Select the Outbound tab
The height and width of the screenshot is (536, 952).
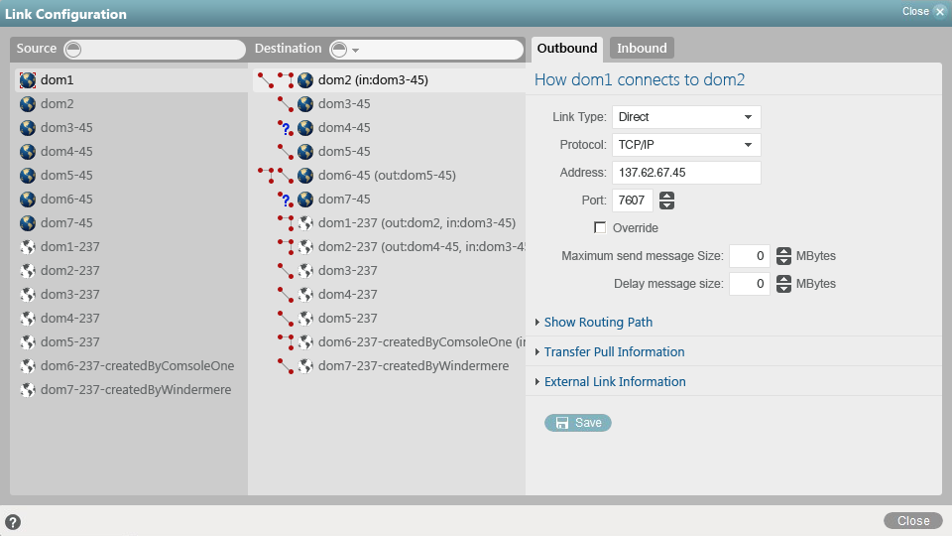(567, 48)
